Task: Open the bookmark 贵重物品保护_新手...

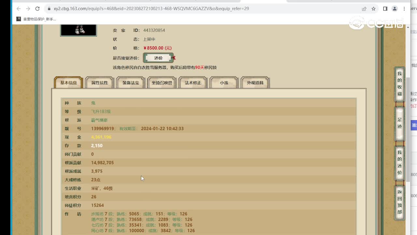Action: [36, 19]
